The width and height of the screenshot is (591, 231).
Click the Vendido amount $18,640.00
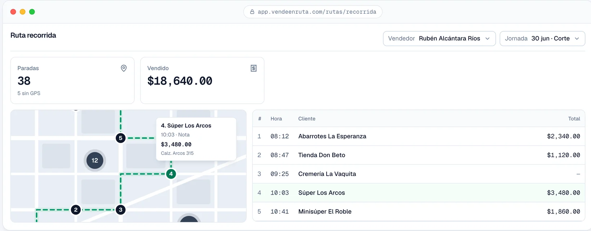[x=180, y=81]
